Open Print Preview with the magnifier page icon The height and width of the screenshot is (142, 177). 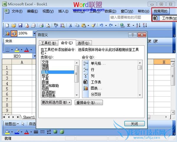48,25
